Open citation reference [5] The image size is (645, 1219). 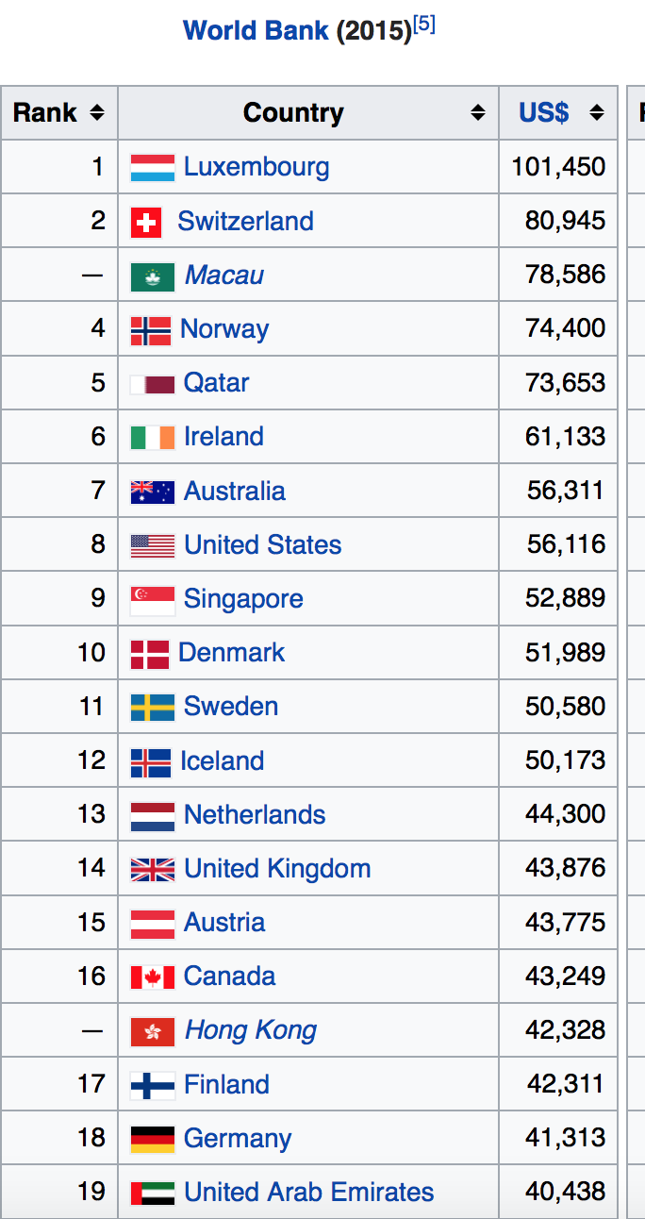[x=424, y=25]
